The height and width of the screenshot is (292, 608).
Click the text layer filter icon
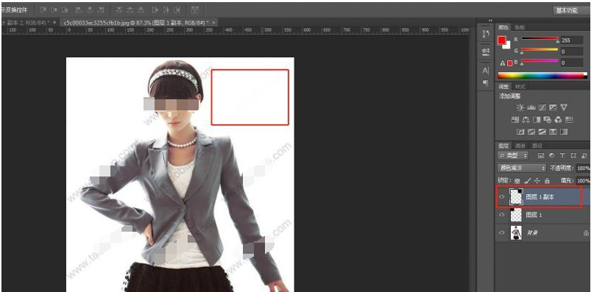(562, 155)
